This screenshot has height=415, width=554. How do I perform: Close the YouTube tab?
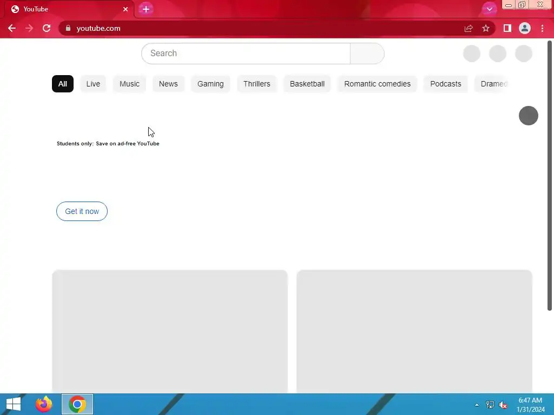click(126, 9)
